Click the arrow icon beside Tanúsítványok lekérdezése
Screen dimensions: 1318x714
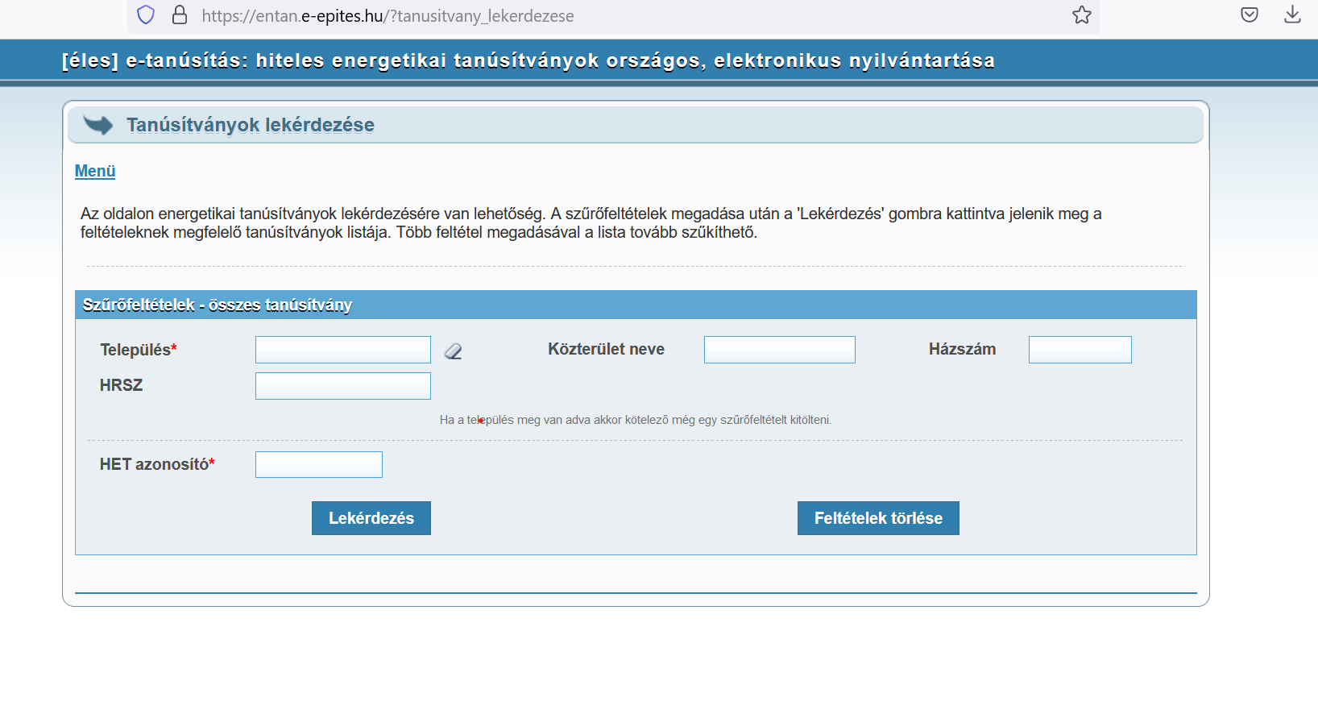98,125
